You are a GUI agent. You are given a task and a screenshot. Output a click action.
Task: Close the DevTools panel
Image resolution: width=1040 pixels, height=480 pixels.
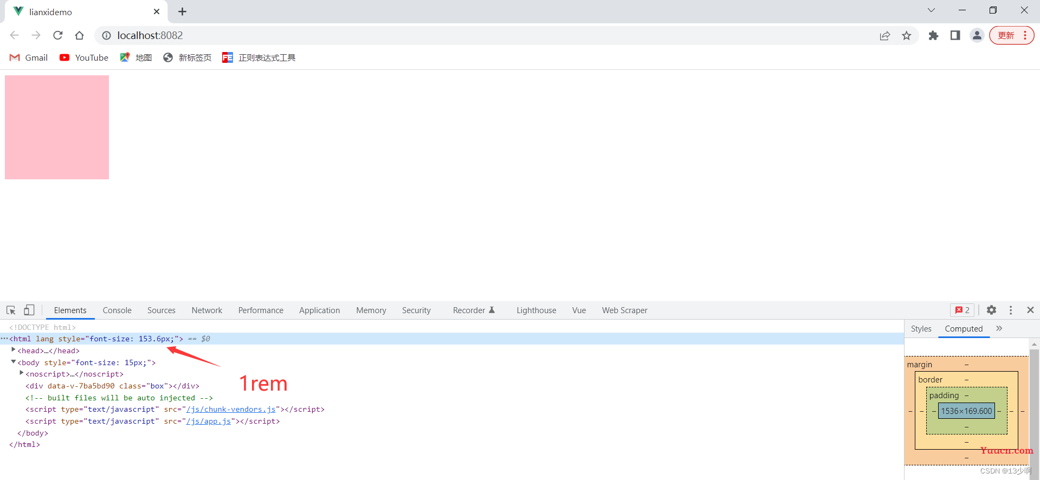[x=1030, y=310]
